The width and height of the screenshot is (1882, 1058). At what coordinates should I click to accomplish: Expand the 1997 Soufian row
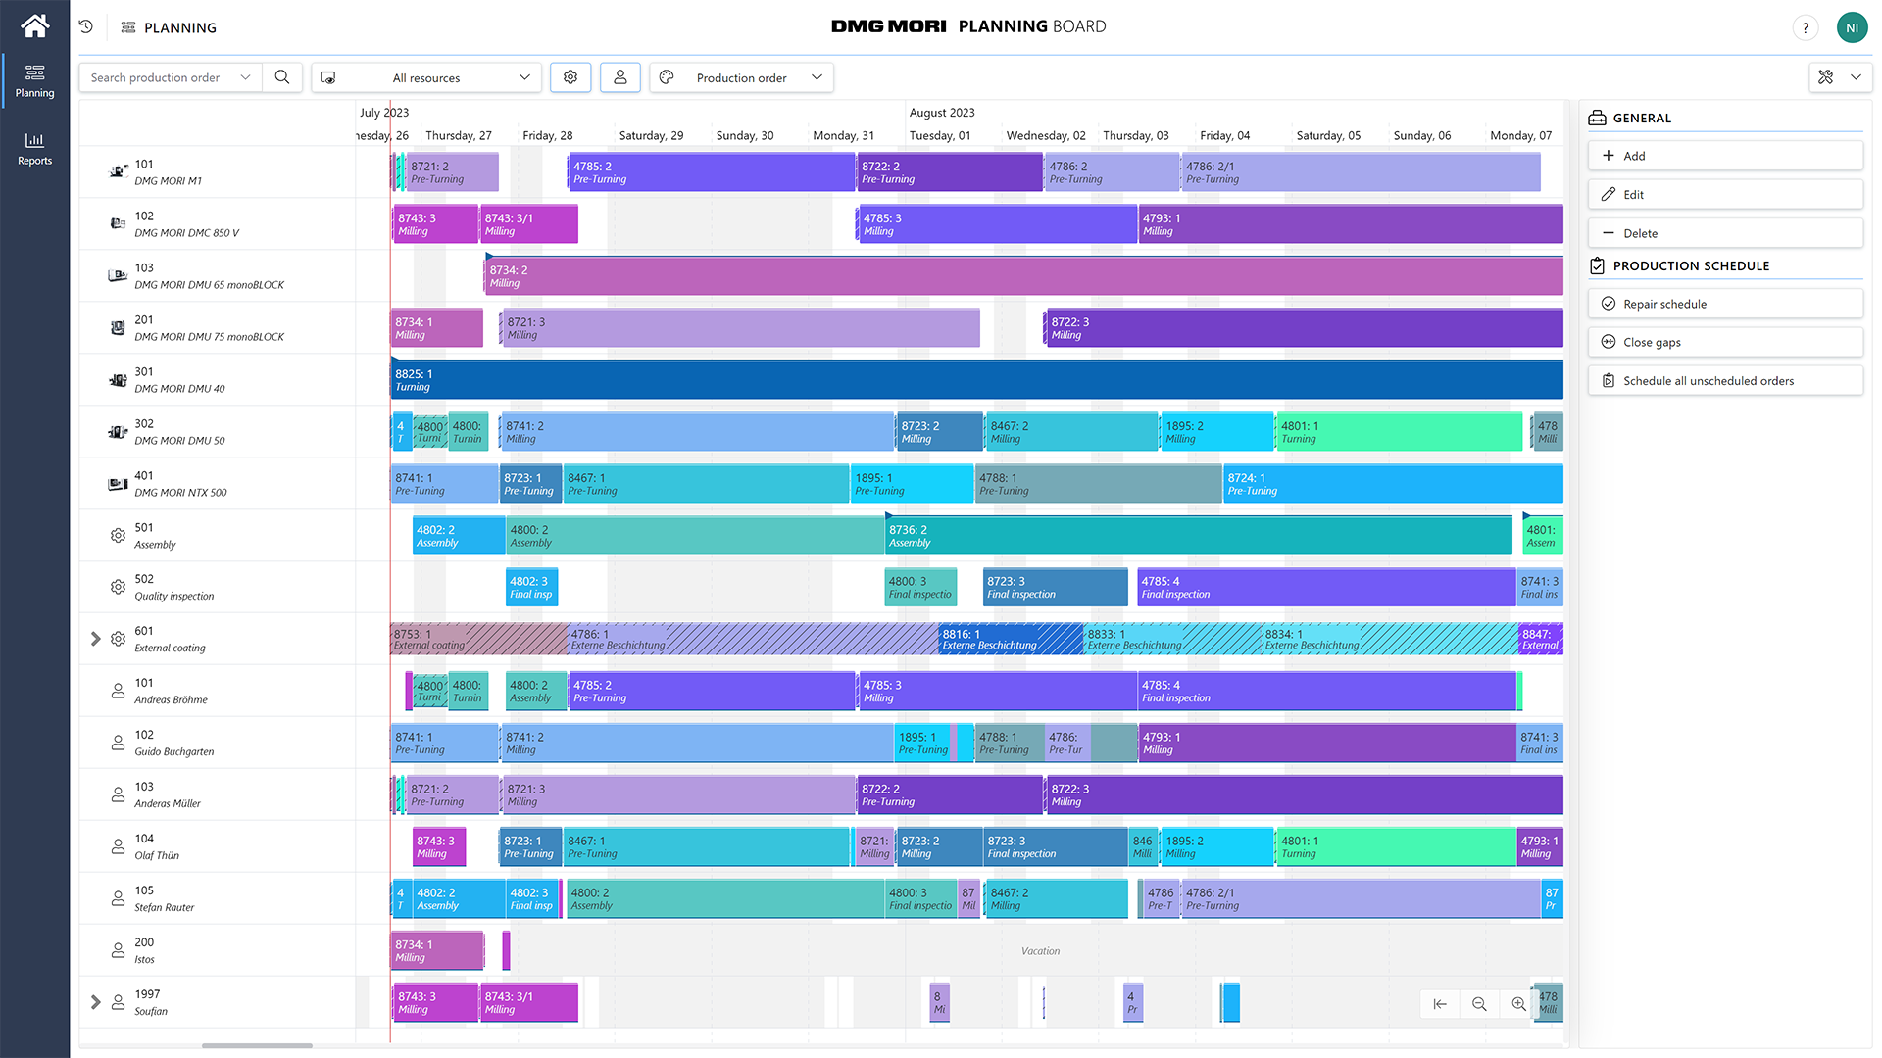(x=95, y=1002)
